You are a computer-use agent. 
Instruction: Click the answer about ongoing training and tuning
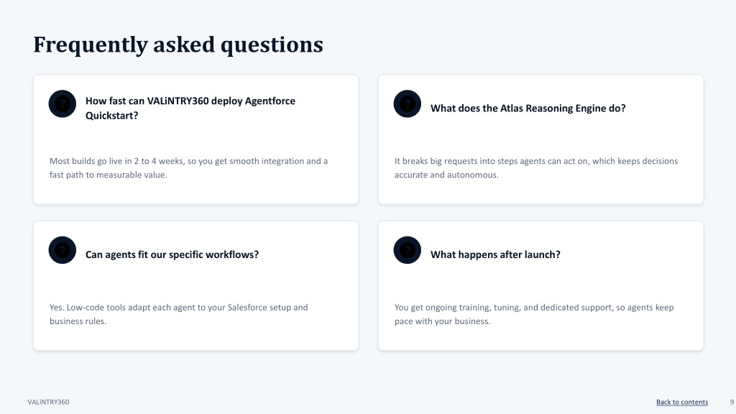point(534,315)
